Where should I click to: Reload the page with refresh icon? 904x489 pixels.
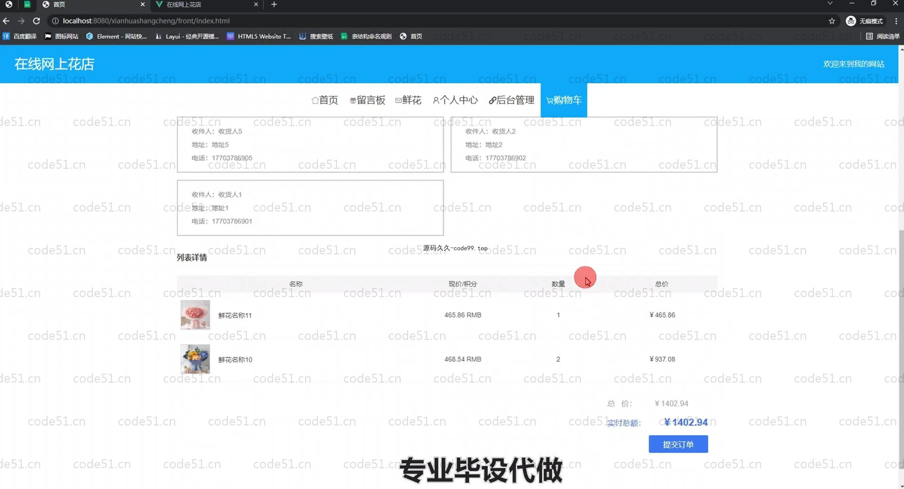(x=36, y=21)
